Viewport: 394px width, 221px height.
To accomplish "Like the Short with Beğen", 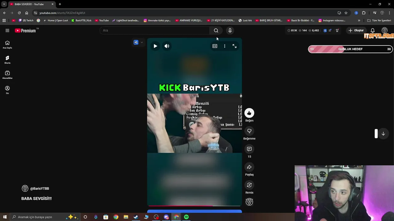I will point(249,113).
